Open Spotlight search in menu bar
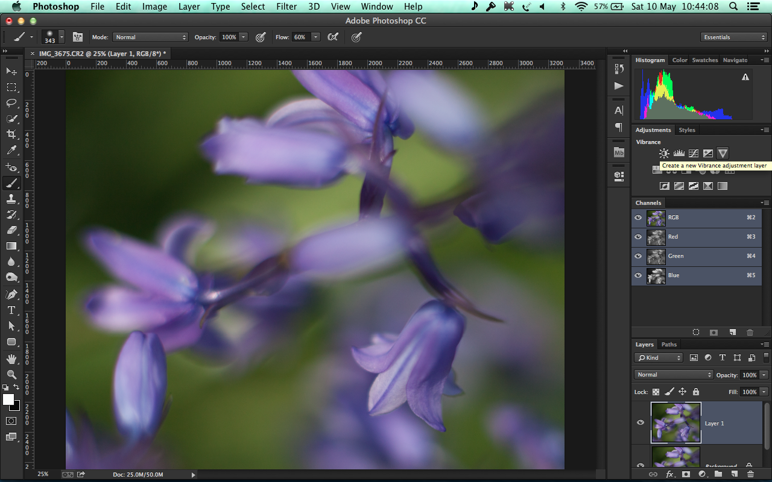Image resolution: width=772 pixels, height=482 pixels. click(733, 7)
